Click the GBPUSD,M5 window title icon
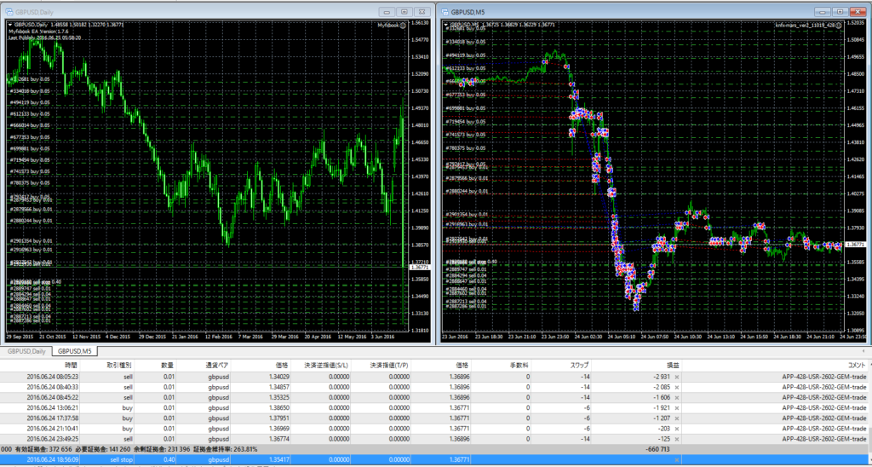Screen dimensions: 872x467 click(x=444, y=11)
